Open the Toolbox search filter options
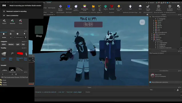Screen dimensions: 182x103 [x=26, y=37]
